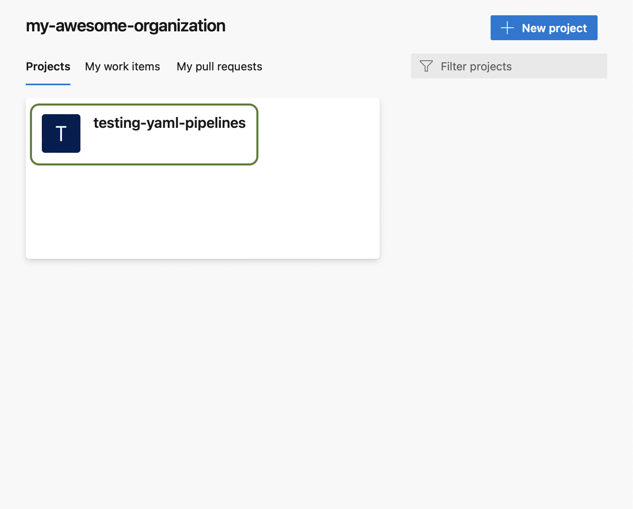Screen dimensions: 633x509
Task: Open the testing-yaml-pipelines project by its name
Action: coord(169,123)
